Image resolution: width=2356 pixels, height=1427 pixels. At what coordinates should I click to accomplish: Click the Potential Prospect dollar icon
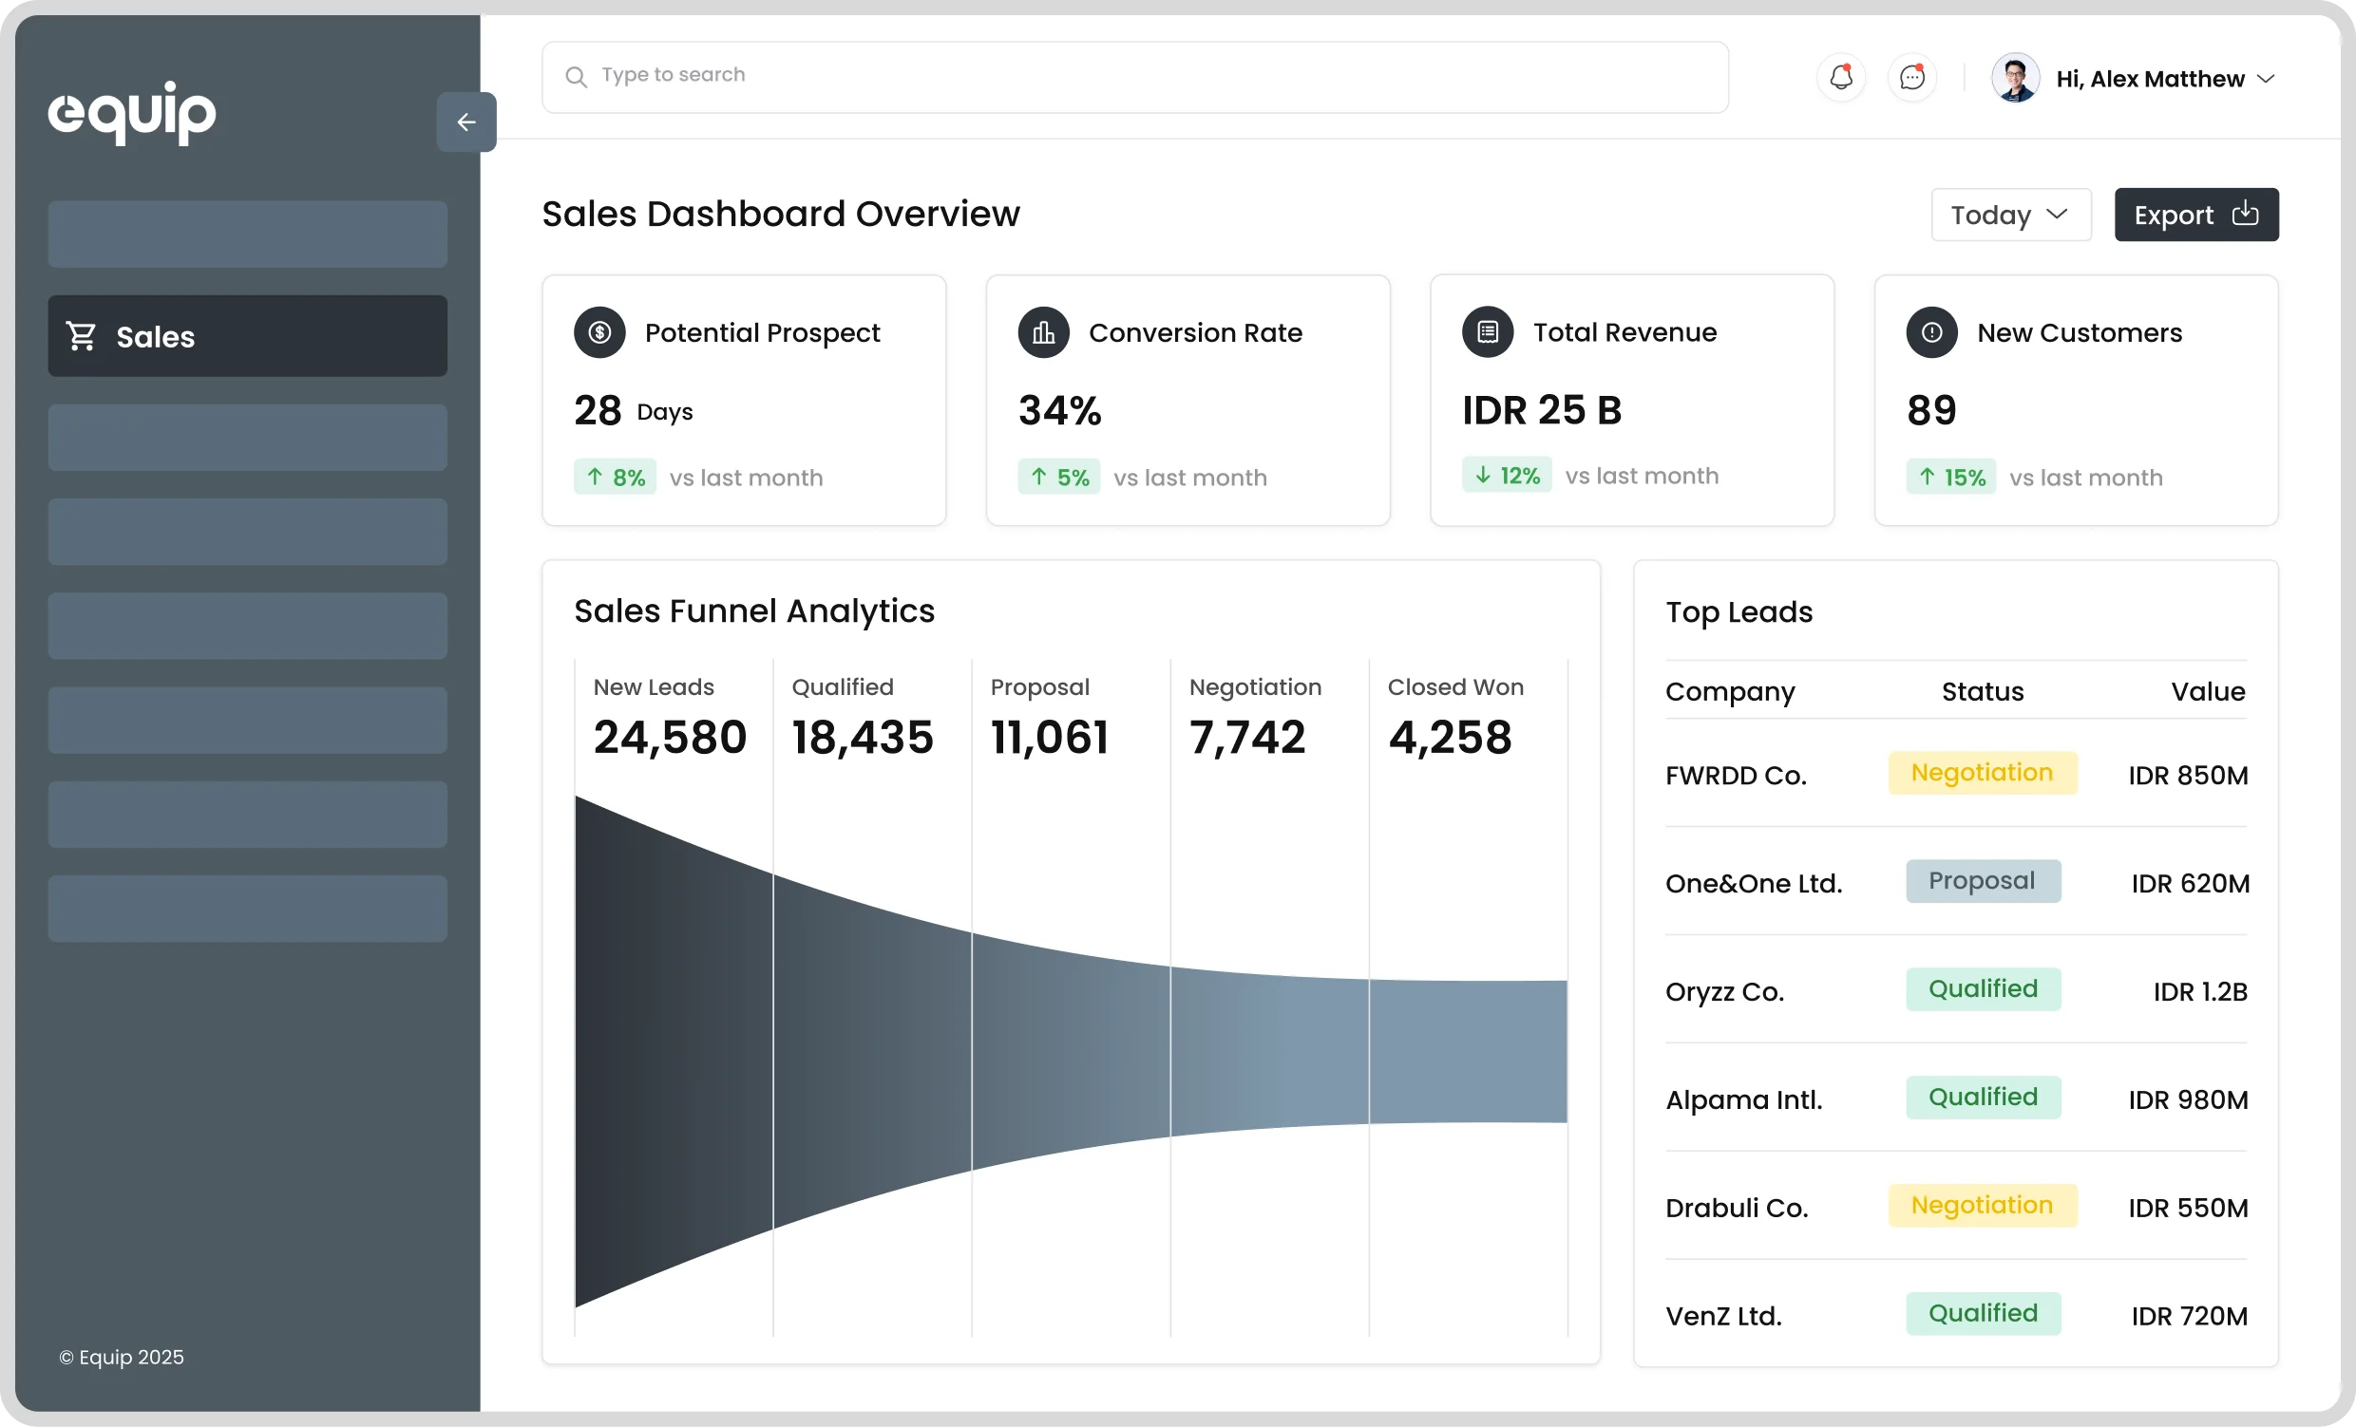click(x=599, y=332)
